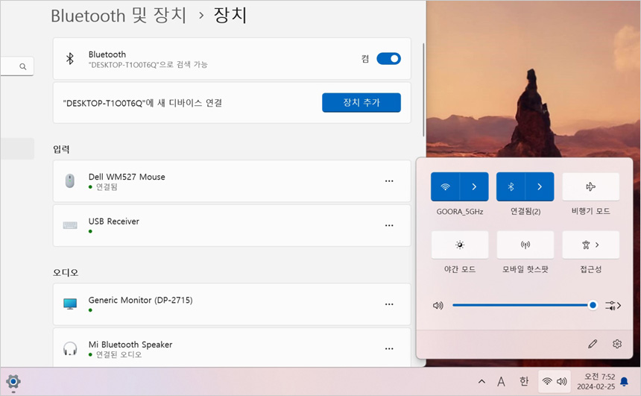The image size is (641, 396).
Task: Enable night light quick setting tile
Action: (x=460, y=245)
